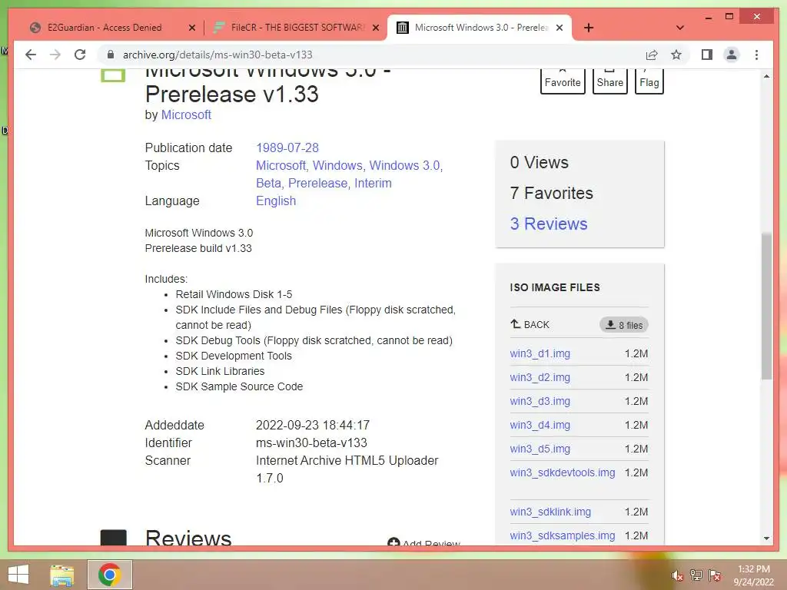The width and height of the screenshot is (787, 590).
Task: Click the '7 Favorites' count text
Action: [551, 193]
